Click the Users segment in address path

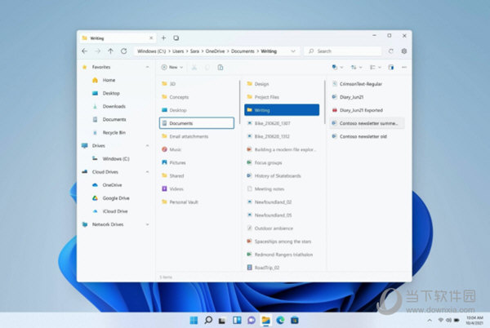click(x=178, y=51)
